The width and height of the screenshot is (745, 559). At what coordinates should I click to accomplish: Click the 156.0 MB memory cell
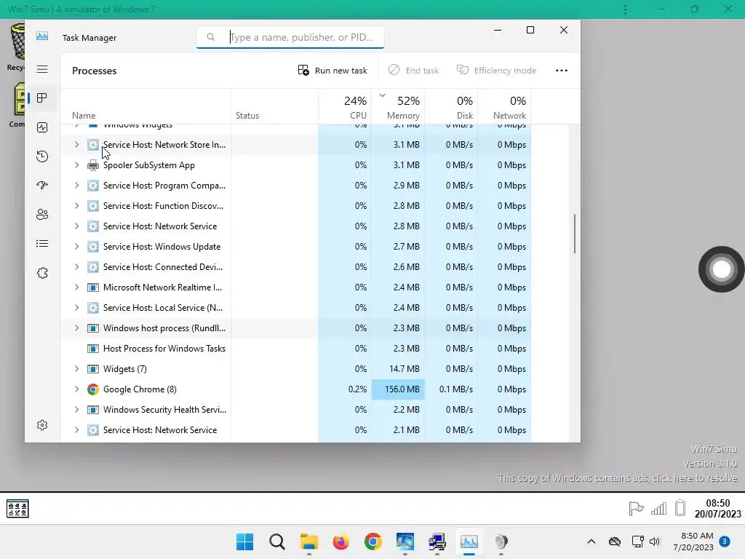pyautogui.click(x=398, y=389)
